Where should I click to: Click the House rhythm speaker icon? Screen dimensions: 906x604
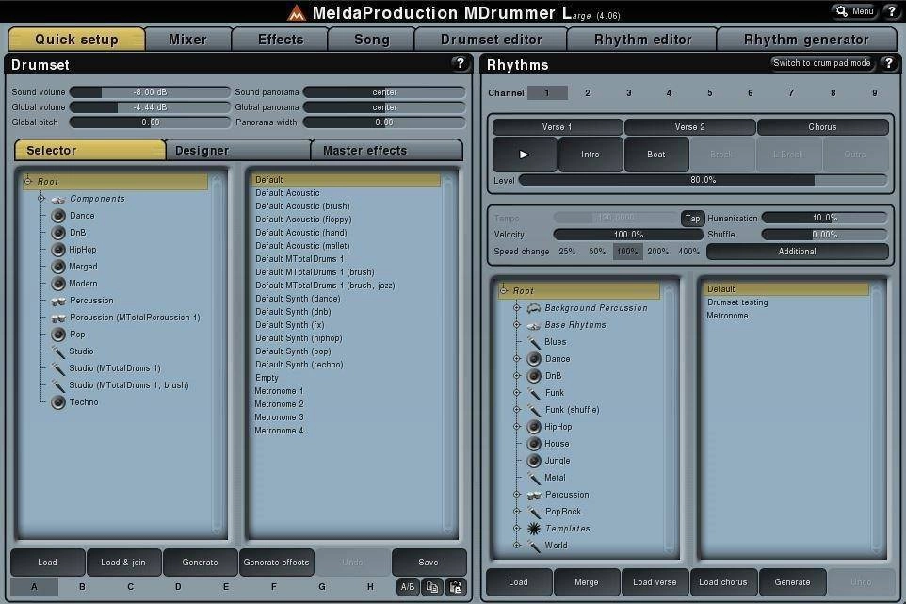pos(534,444)
